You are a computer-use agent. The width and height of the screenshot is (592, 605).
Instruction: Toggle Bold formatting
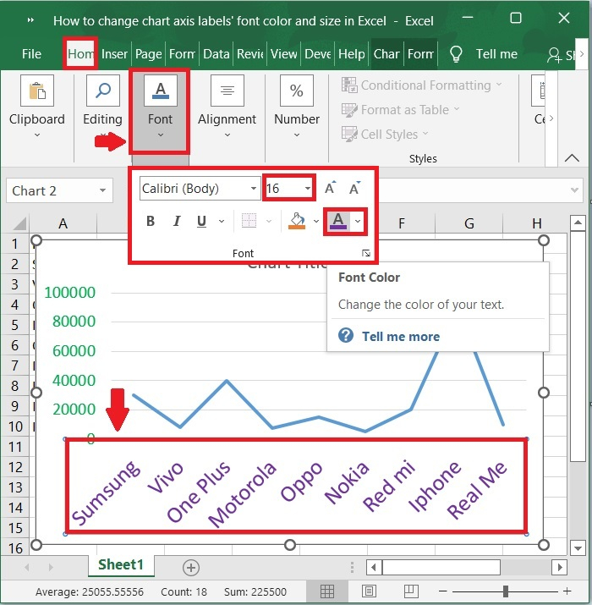coord(151,221)
